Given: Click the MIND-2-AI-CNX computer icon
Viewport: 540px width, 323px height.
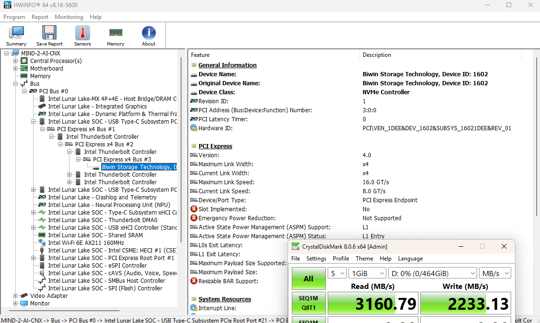Looking at the screenshot, I should [x=15, y=53].
